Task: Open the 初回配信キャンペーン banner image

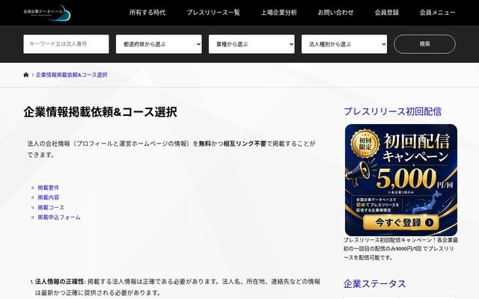Action: (x=401, y=179)
